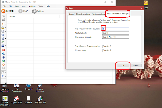Open the Help menu
Viewport: 162px width, 108px height.
click(x=48, y=6)
